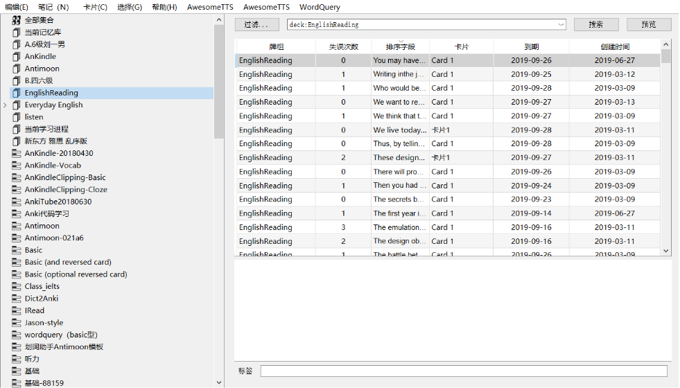680x388 pixels.
Task: Click the 预览 button
Action: coord(649,25)
